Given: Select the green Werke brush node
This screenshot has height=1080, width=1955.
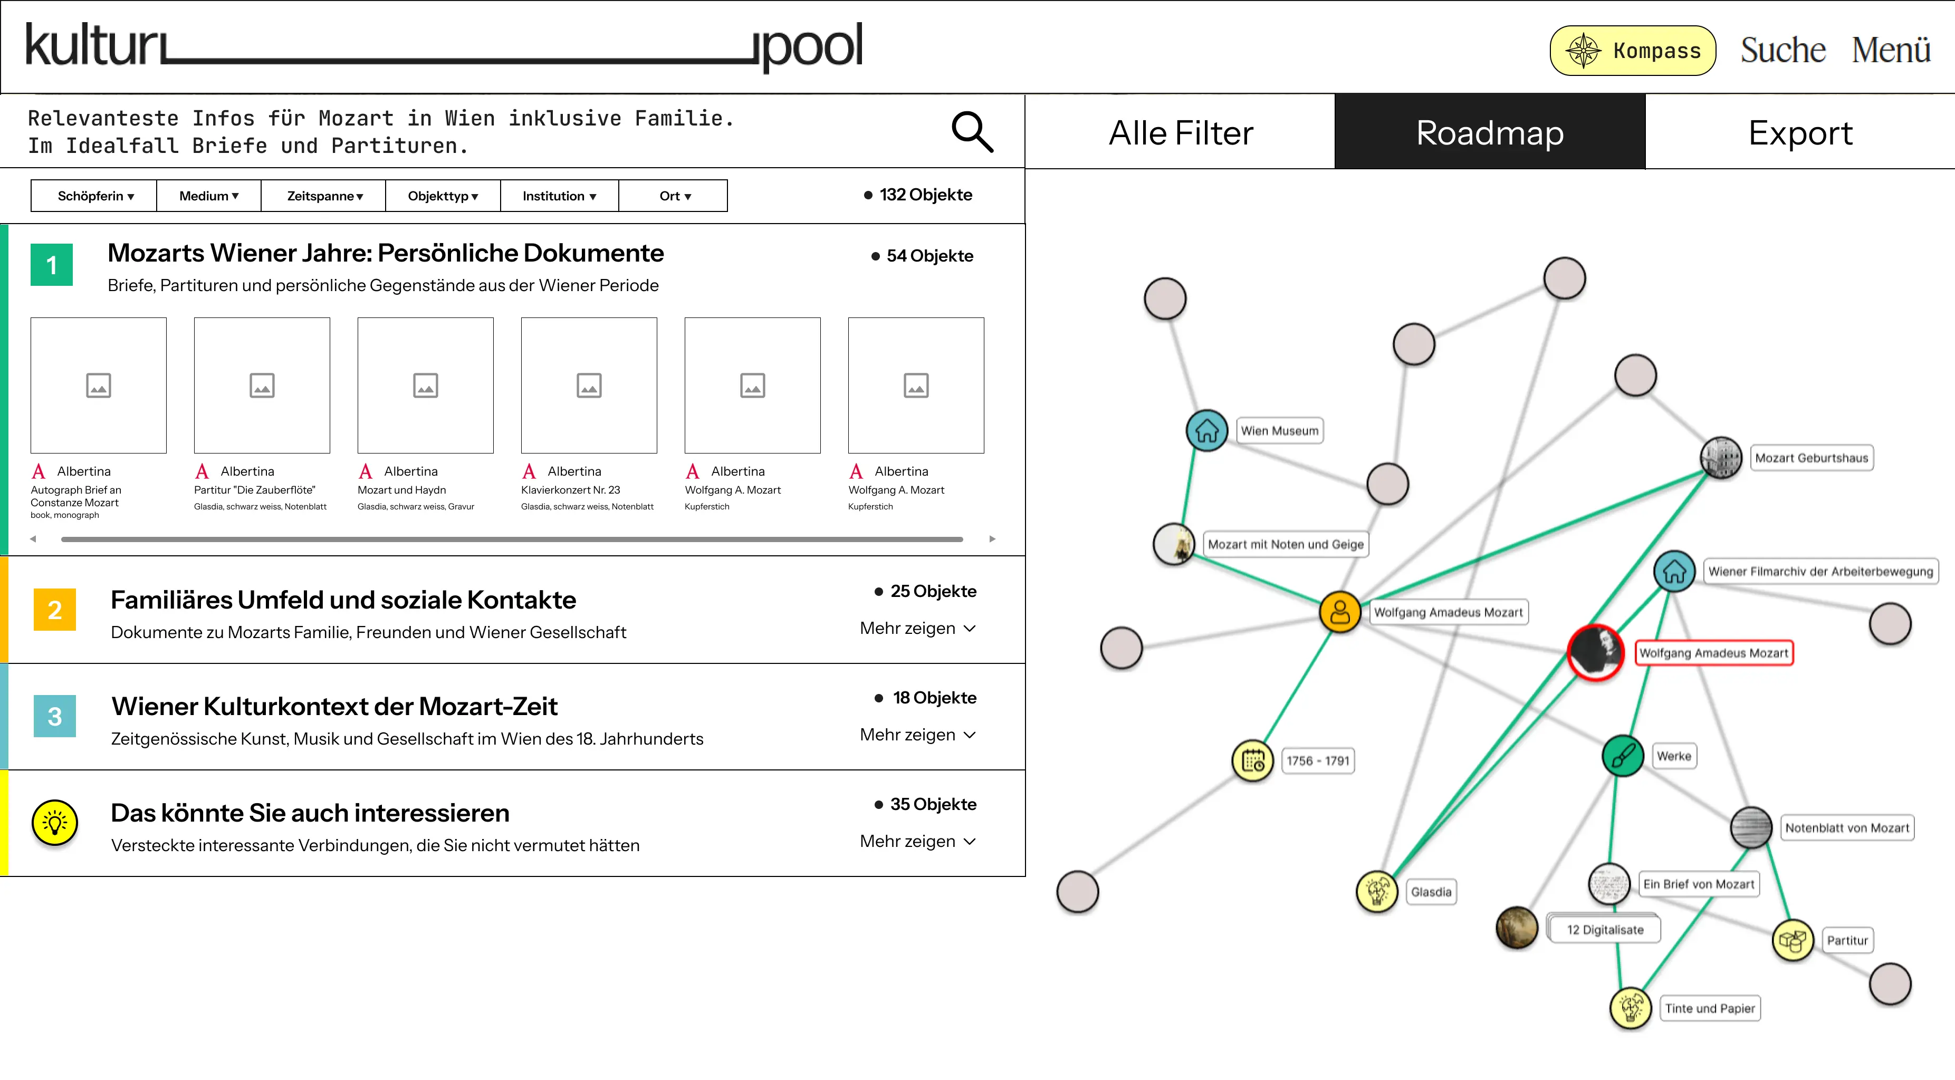Looking at the screenshot, I should pos(1623,756).
